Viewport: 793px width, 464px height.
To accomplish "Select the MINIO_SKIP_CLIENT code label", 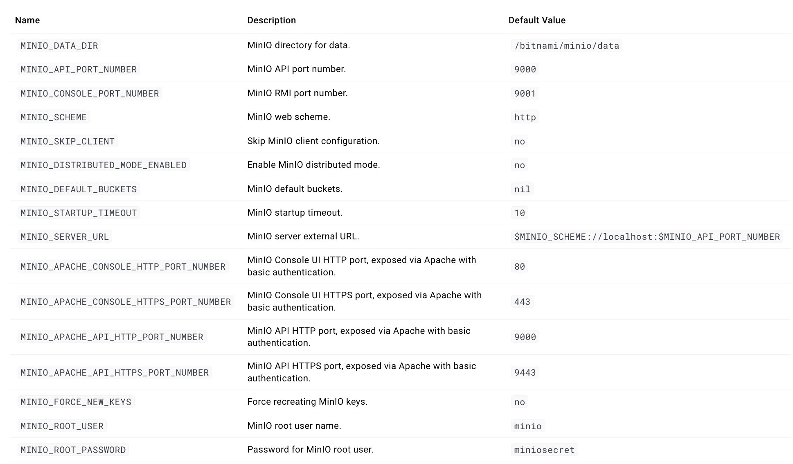I will tap(68, 141).
